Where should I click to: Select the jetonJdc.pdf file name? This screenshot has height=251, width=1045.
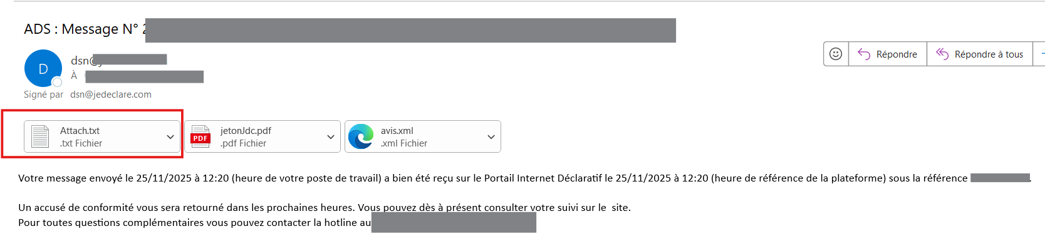coord(246,131)
